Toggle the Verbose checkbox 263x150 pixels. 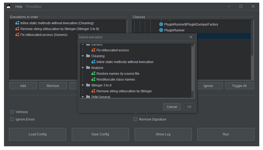tap(12, 112)
